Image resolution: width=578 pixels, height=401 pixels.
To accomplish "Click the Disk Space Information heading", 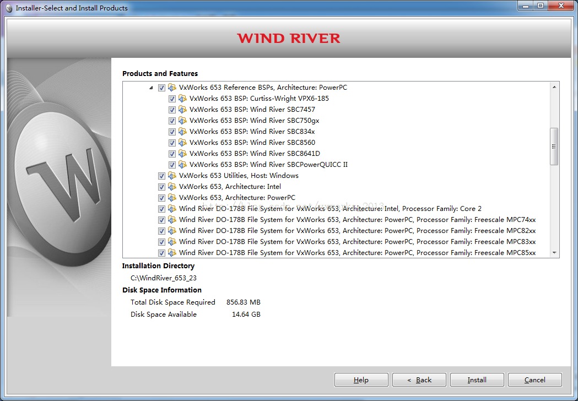I will (x=162, y=290).
